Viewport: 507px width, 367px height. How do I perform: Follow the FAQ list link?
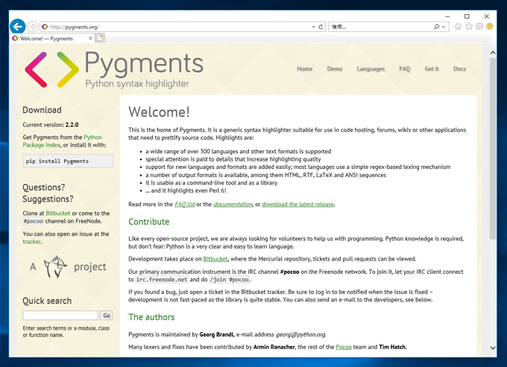[x=185, y=204]
